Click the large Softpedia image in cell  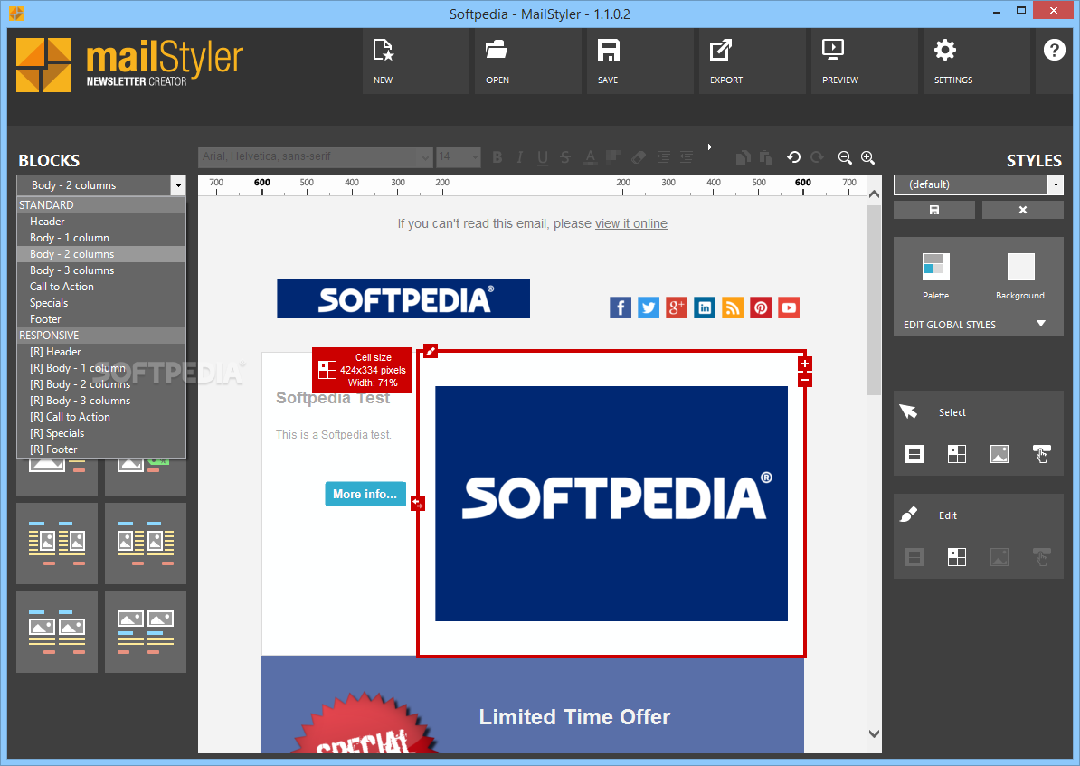pos(611,504)
